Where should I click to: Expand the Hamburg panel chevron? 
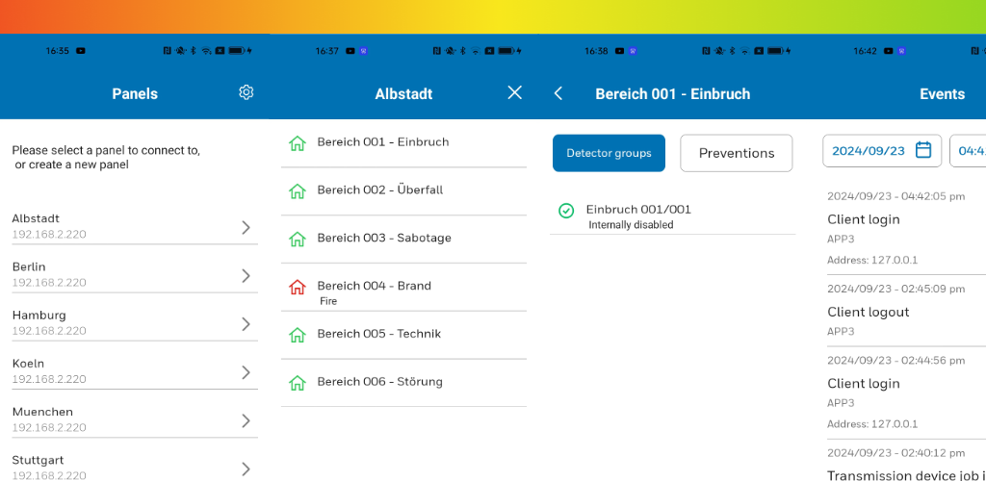(x=246, y=324)
